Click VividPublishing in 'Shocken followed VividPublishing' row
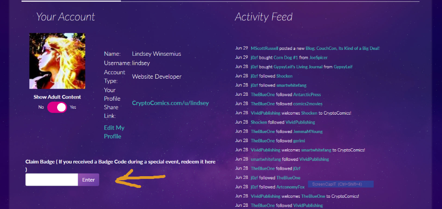This screenshot has width=442, height=209. point(300,122)
